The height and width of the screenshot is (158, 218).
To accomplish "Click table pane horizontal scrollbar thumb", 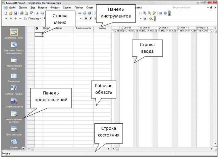I will tap(33, 149).
